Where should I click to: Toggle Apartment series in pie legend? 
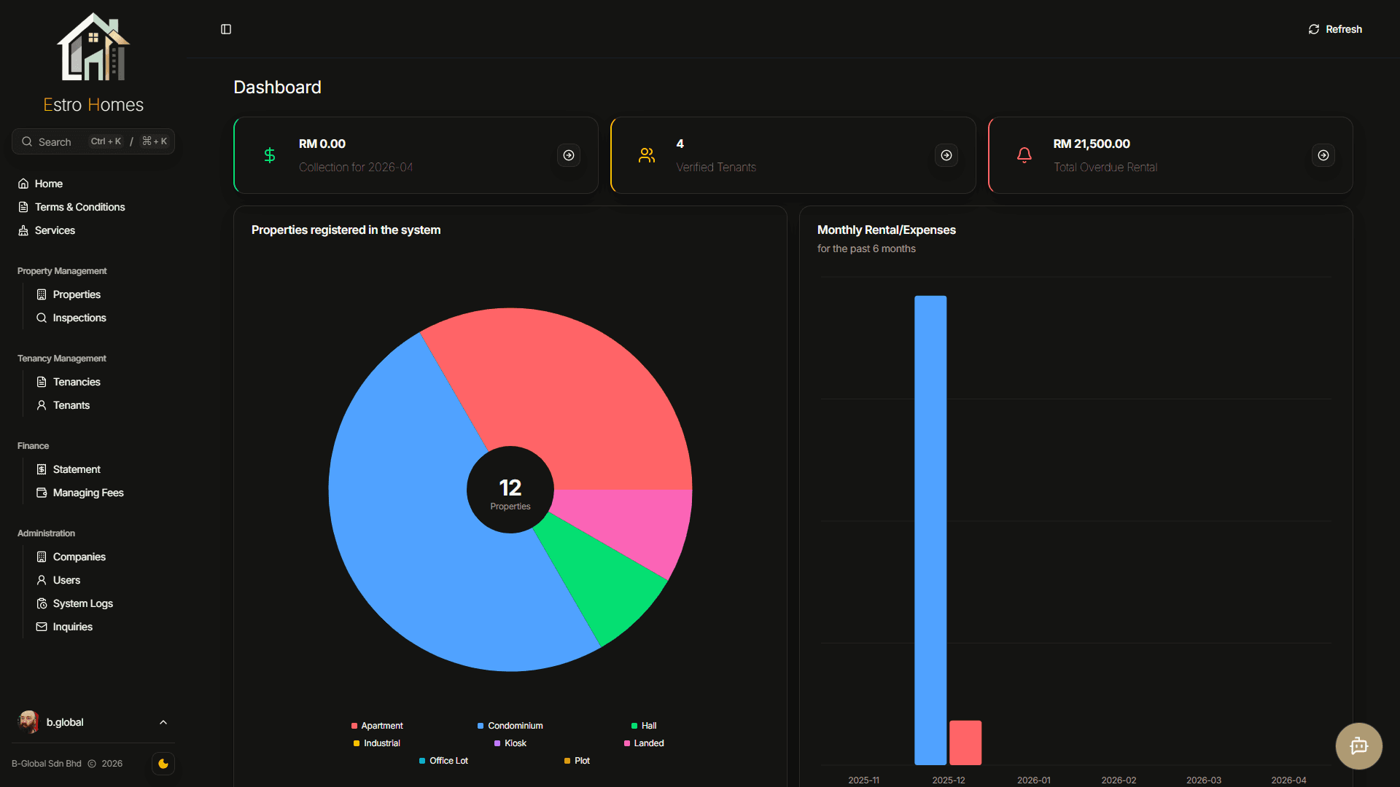[x=377, y=726]
